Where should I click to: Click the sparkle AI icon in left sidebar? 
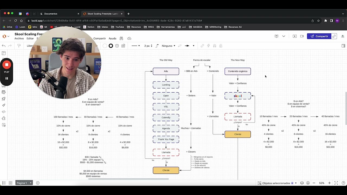4,105
